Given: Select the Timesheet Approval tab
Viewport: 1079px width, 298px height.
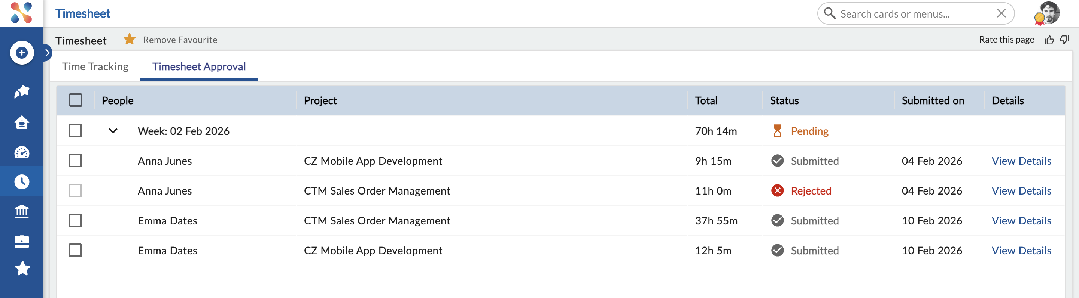Looking at the screenshot, I should (199, 66).
